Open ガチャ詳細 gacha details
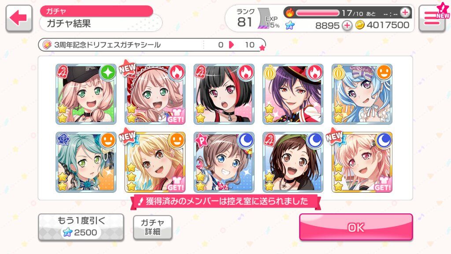This screenshot has height=254, width=451. click(x=153, y=227)
